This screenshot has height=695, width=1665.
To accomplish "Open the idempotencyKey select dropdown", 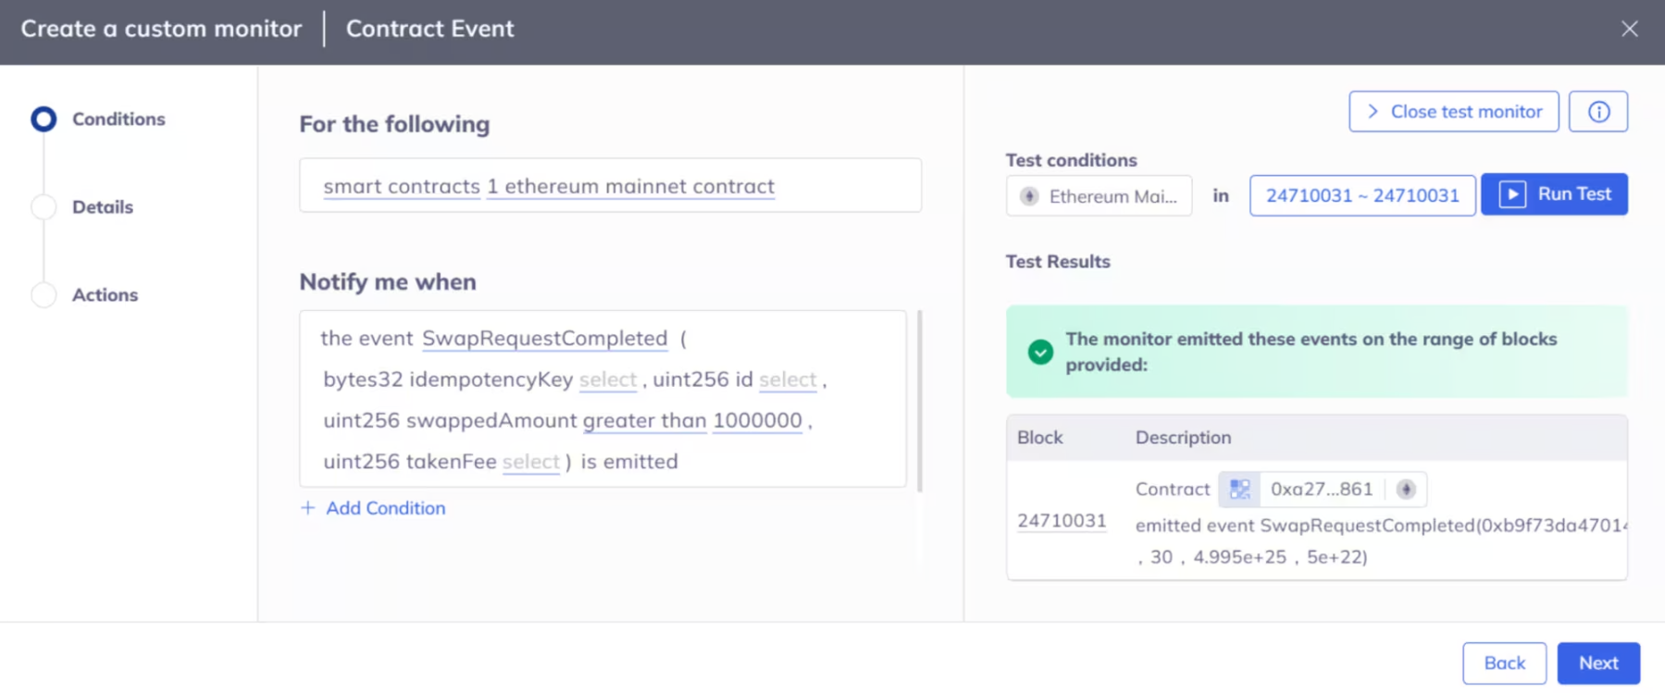I will 607,379.
